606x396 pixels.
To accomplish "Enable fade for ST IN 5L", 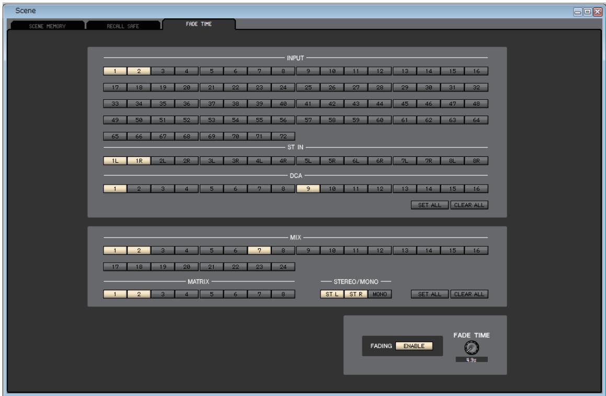I will click(308, 161).
